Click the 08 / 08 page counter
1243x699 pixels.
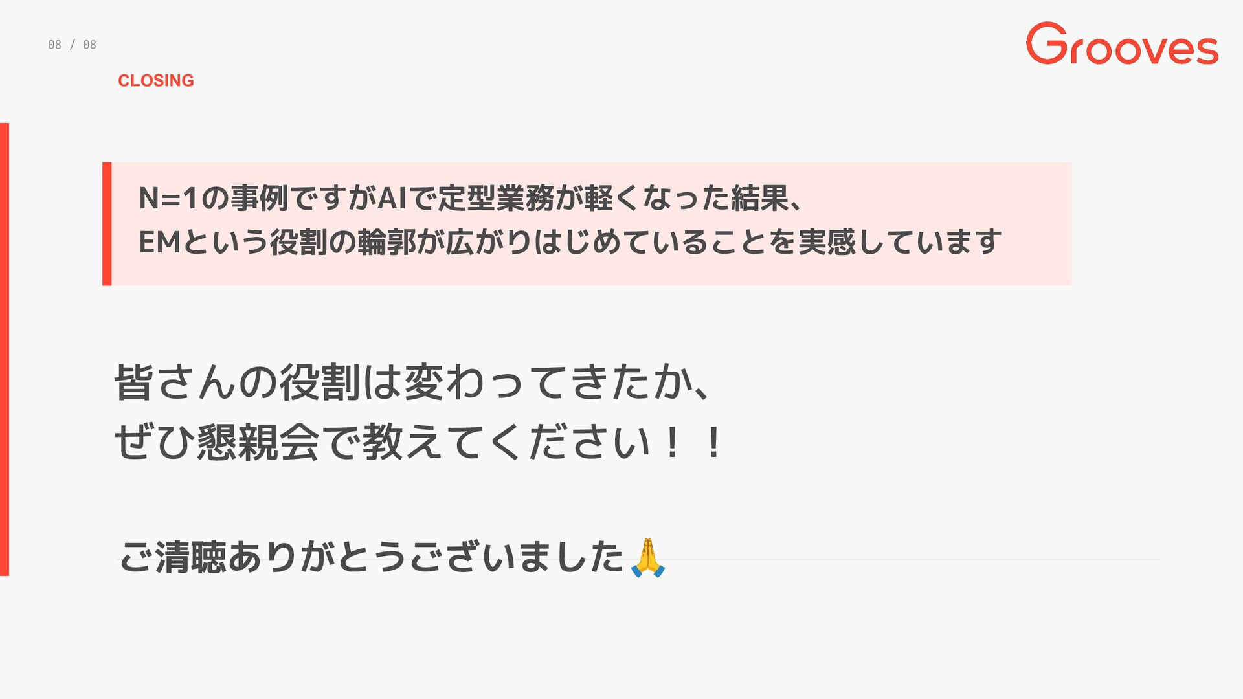coord(72,45)
